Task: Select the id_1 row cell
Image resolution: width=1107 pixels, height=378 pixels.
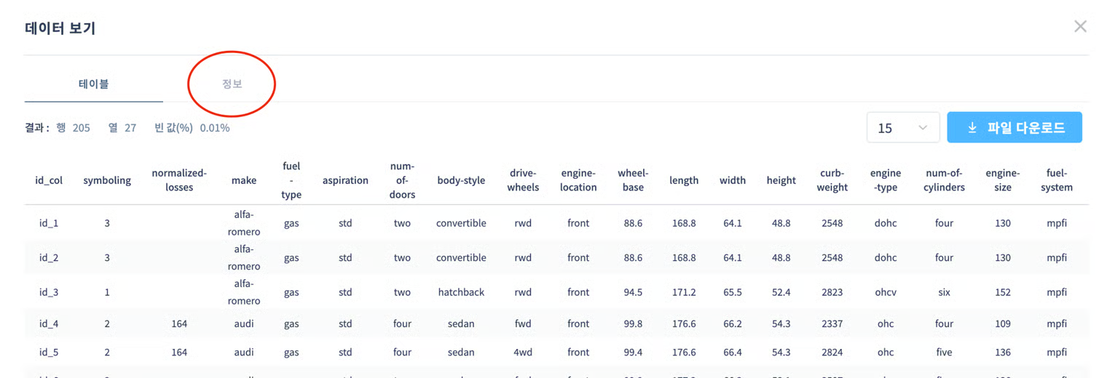Action: tap(49, 223)
